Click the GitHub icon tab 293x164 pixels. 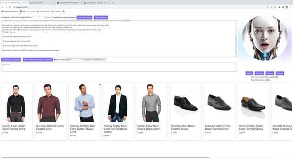[x=69, y=3]
